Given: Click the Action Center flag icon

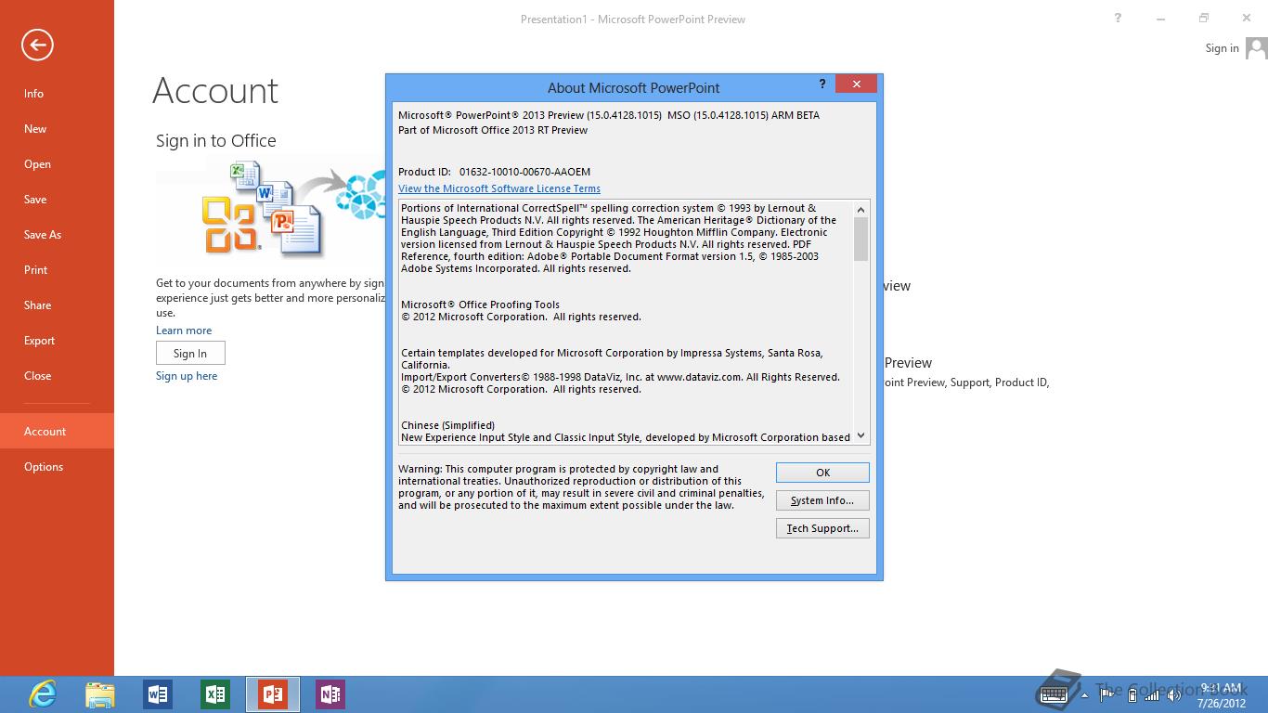Looking at the screenshot, I should click(1107, 694).
